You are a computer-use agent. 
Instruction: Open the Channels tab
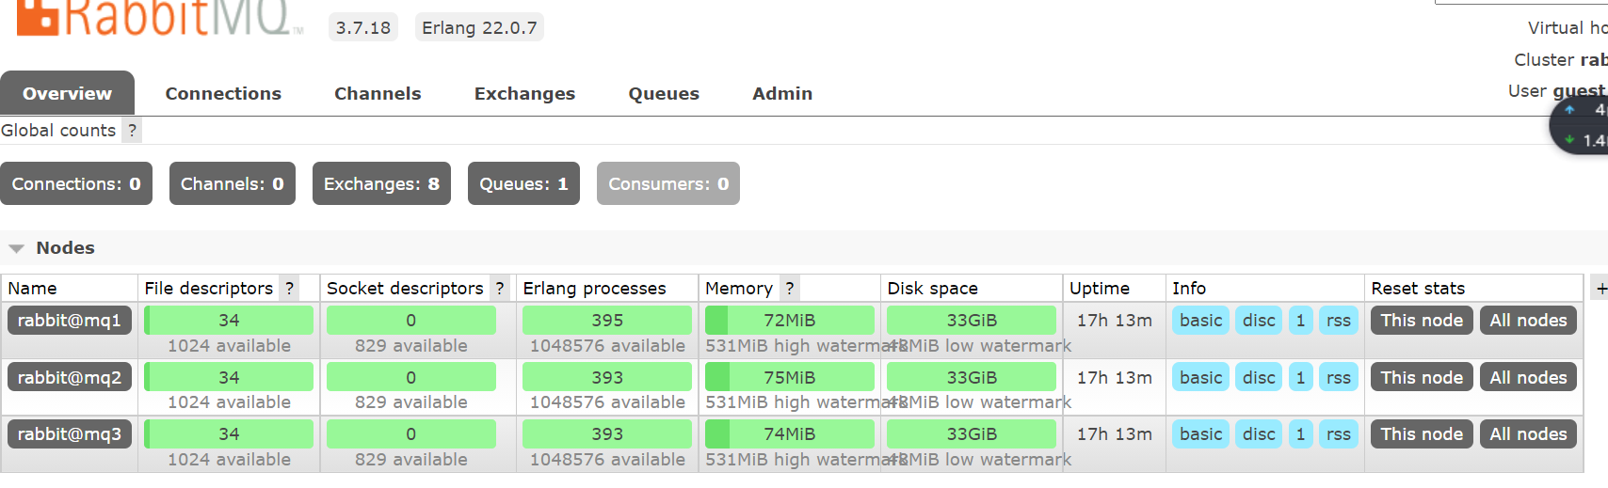click(x=378, y=93)
